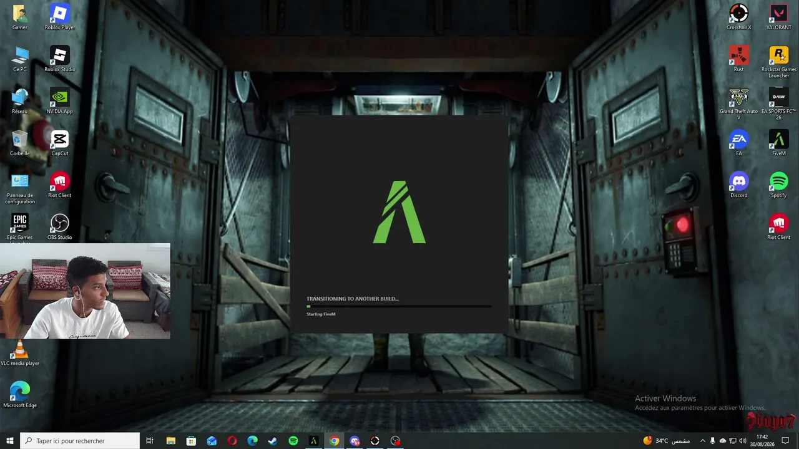Open the notification center
The height and width of the screenshot is (449, 799).
click(x=785, y=441)
